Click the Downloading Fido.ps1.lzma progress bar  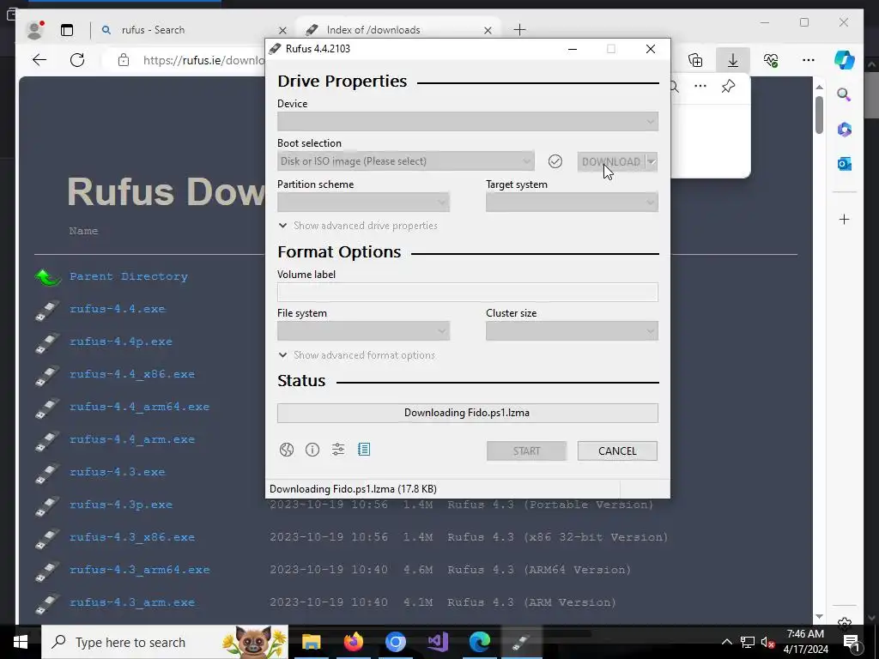click(468, 413)
